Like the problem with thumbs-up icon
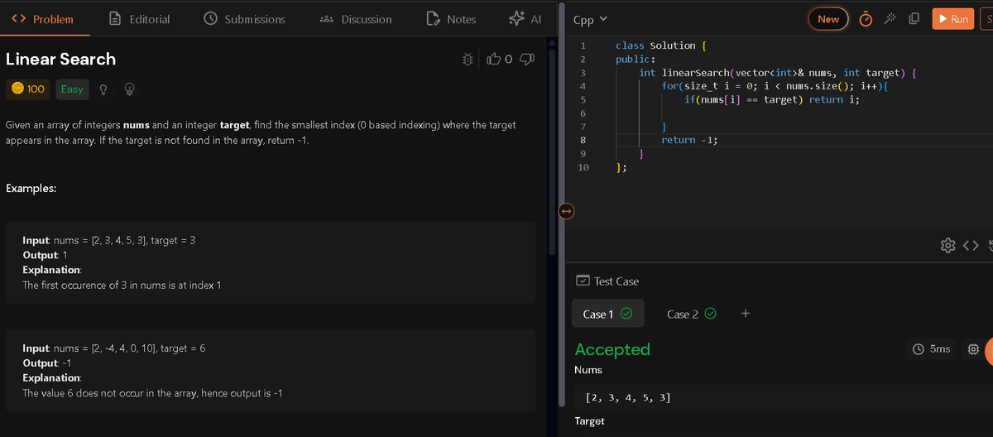 pyautogui.click(x=494, y=59)
